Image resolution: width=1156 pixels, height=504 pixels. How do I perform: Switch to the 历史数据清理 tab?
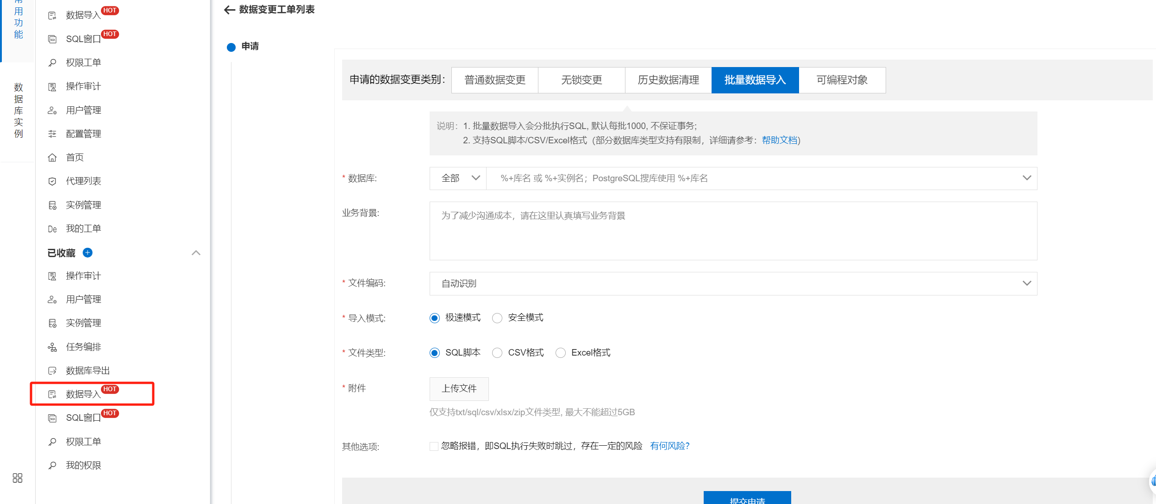point(668,80)
